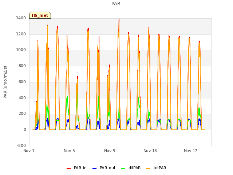Click the 200 y-axis tick label
Screen dimensions: 233x175
tap(22, 114)
